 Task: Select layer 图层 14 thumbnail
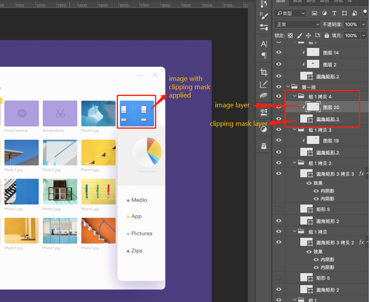[313, 53]
